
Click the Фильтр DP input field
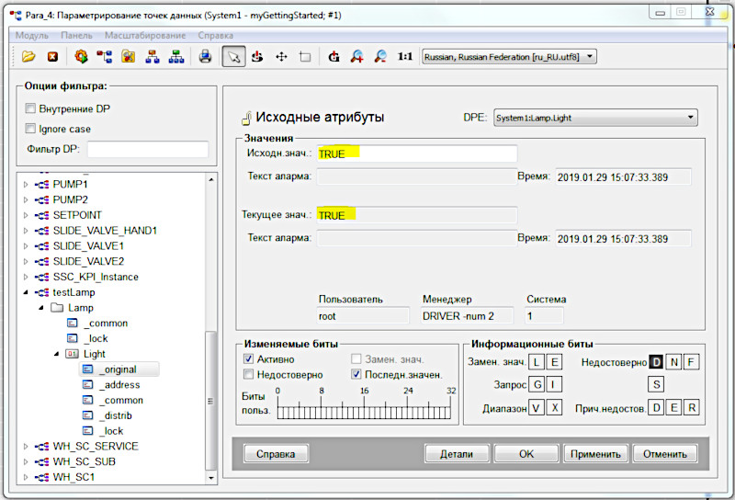tap(148, 149)
